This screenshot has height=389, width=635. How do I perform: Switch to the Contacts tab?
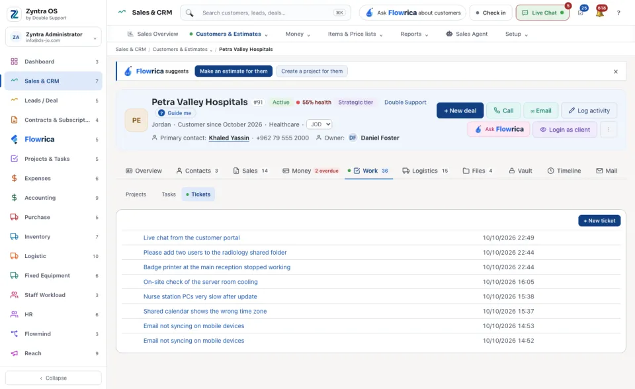pos(197,171)
